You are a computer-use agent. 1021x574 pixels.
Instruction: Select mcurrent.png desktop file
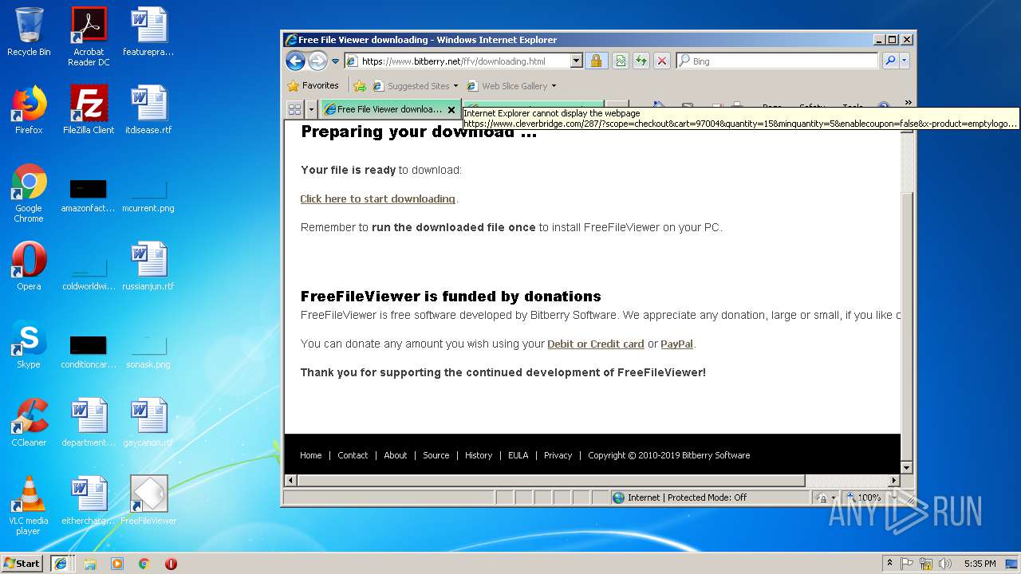click(148, 196)
